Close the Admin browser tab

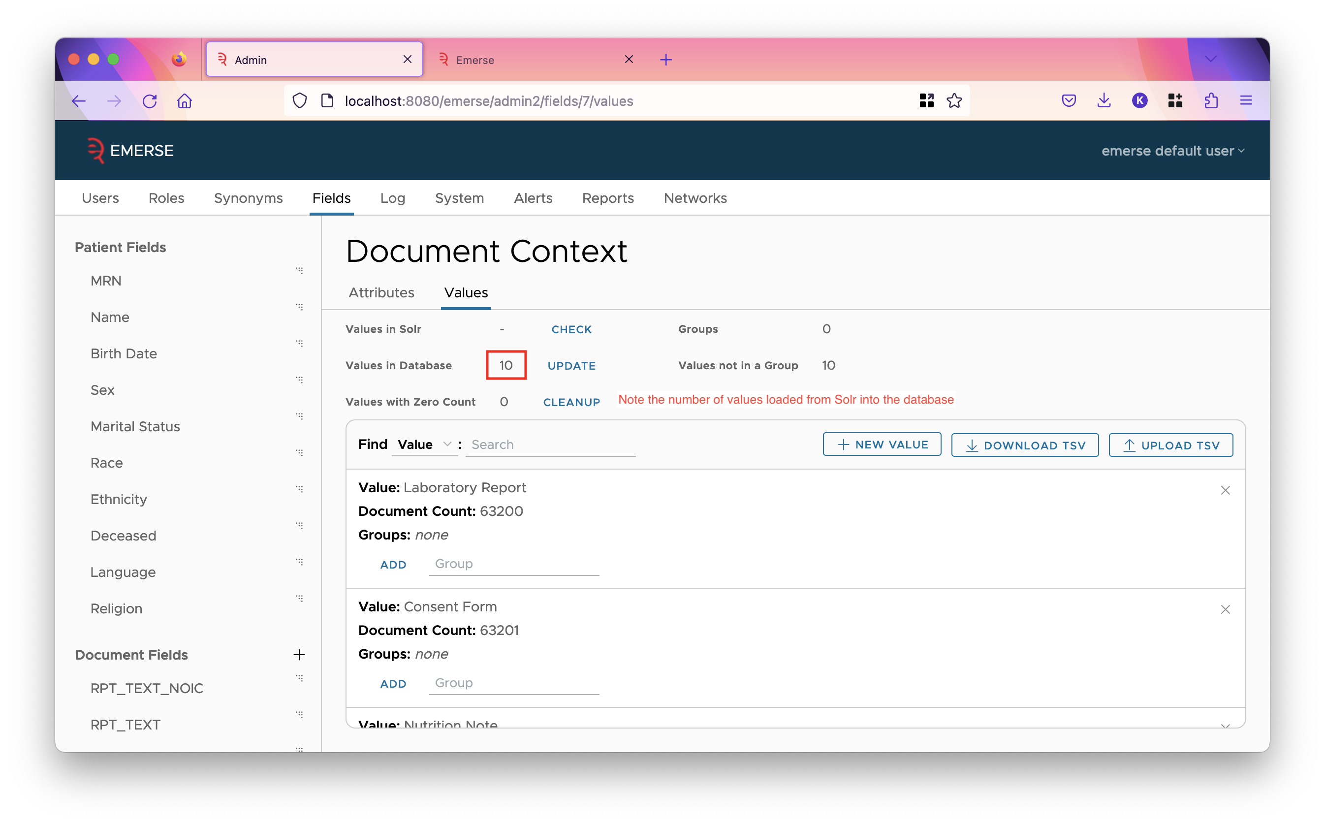(407, 59)
